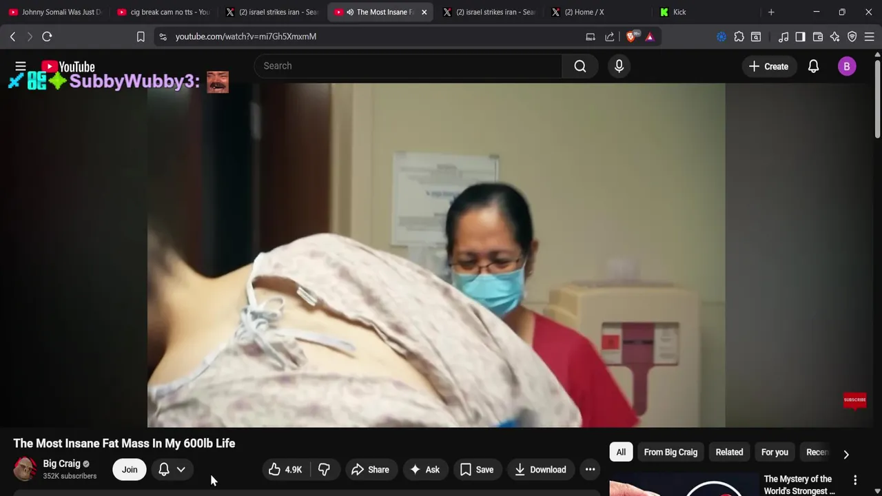The image size is (882, 496).
Task: Open the blue circular extension icon
Action: [x=721, y=37]
